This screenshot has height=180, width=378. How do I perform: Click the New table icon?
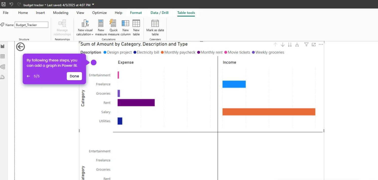[x=136, y=23]
